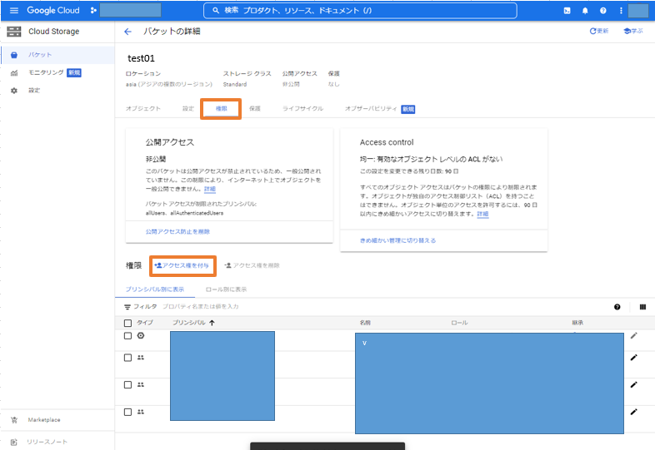Viewport: 655px width, 450px height.
Task: Click the 更新 refresh button
Action: (x=598, y=31)
